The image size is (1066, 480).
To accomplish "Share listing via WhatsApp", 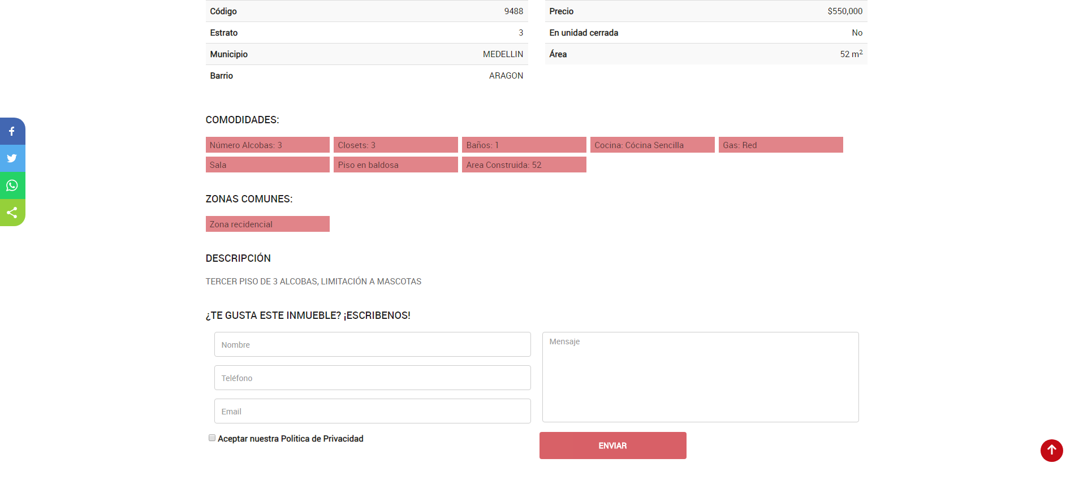I will [x=12, y=185].
